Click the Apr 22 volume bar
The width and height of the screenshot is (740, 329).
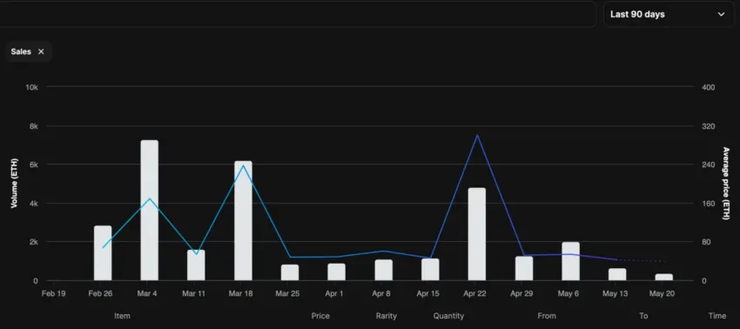point(477,234)
